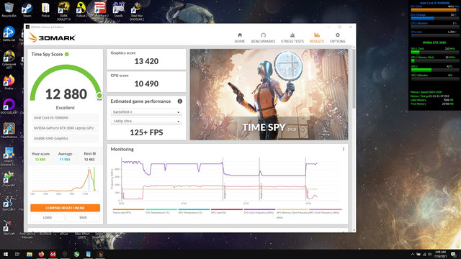Toggle the GPU Clock Frequency legend
461x259 pixels.
click(325, 211)
